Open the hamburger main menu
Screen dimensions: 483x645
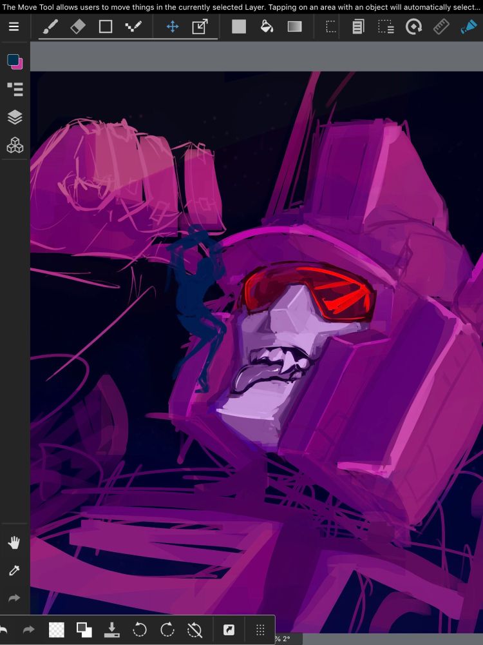click(14, 26)
